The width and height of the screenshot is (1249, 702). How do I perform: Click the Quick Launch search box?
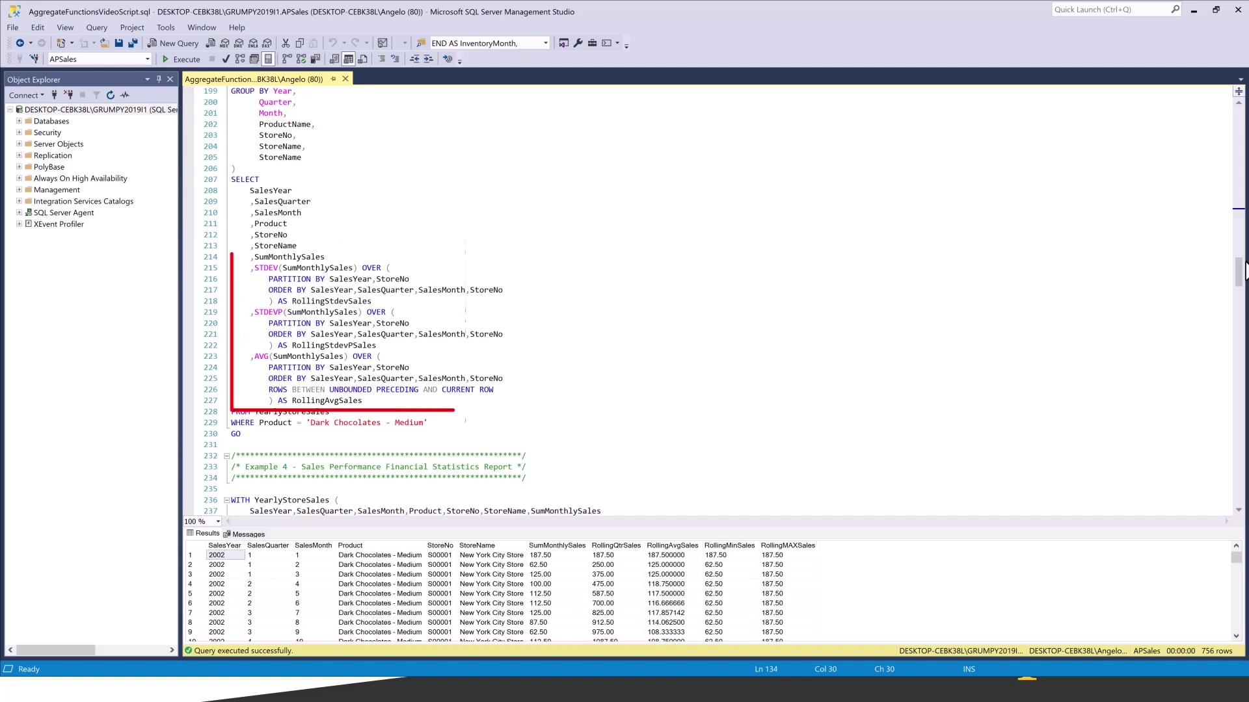coord(1112,9)
